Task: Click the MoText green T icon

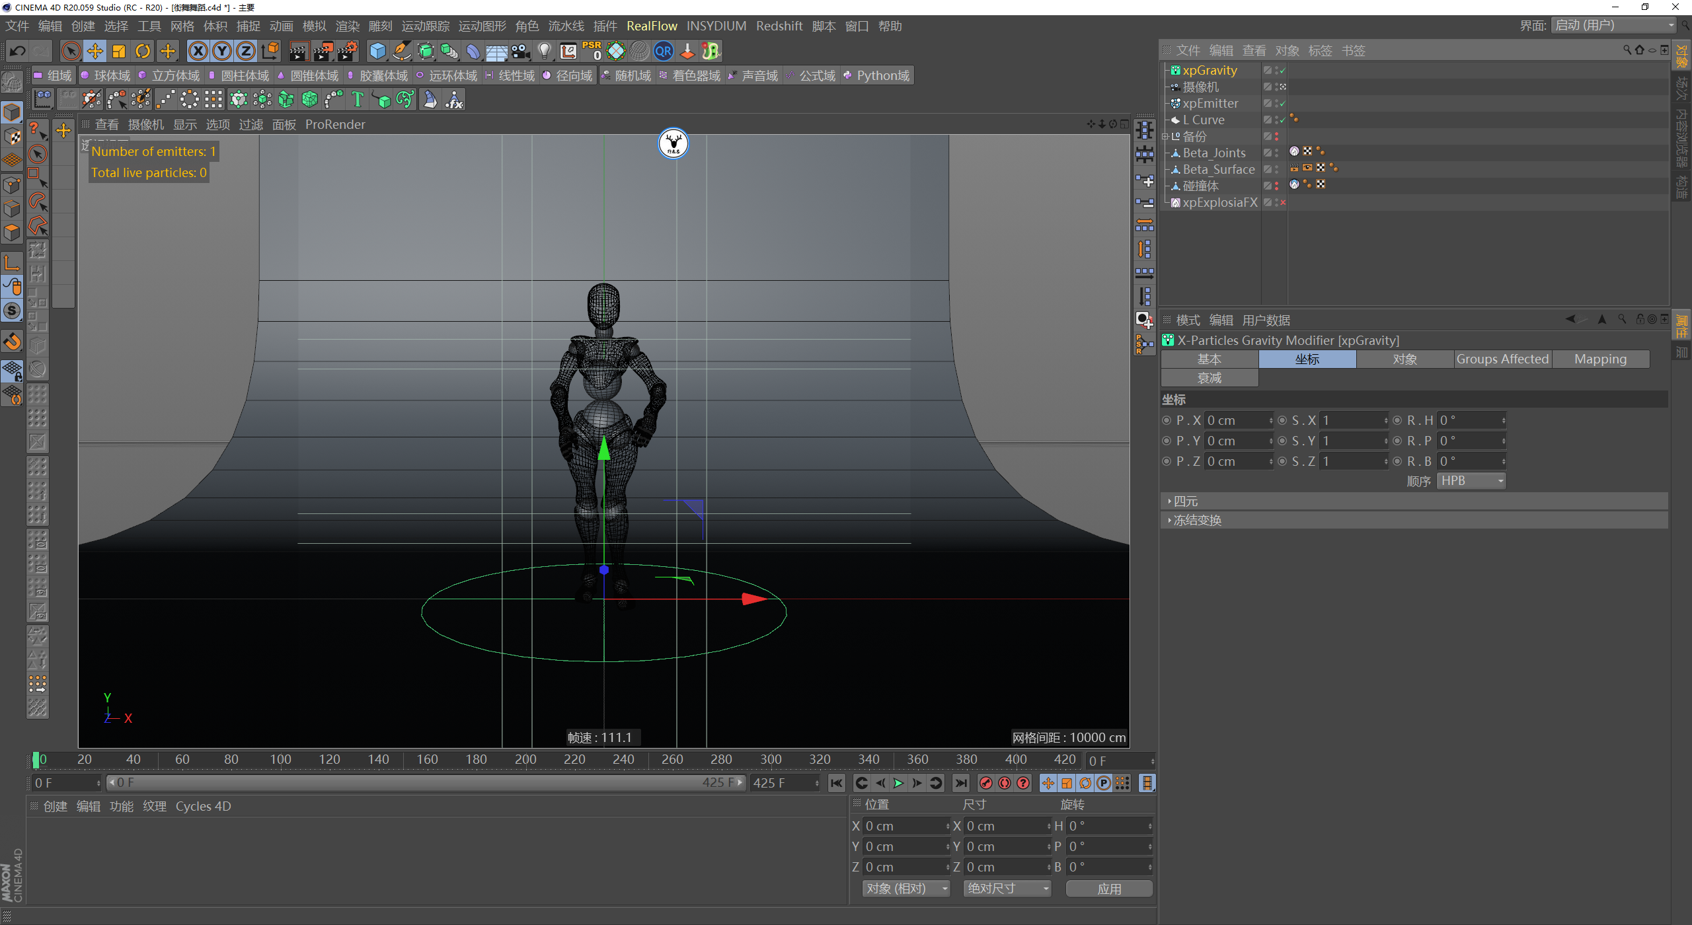Action: coord(358,100)
